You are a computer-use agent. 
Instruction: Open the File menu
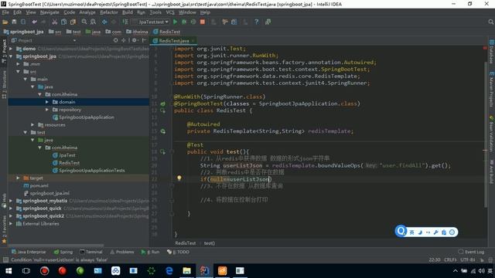pyautogui.click(x=5, y=12)
